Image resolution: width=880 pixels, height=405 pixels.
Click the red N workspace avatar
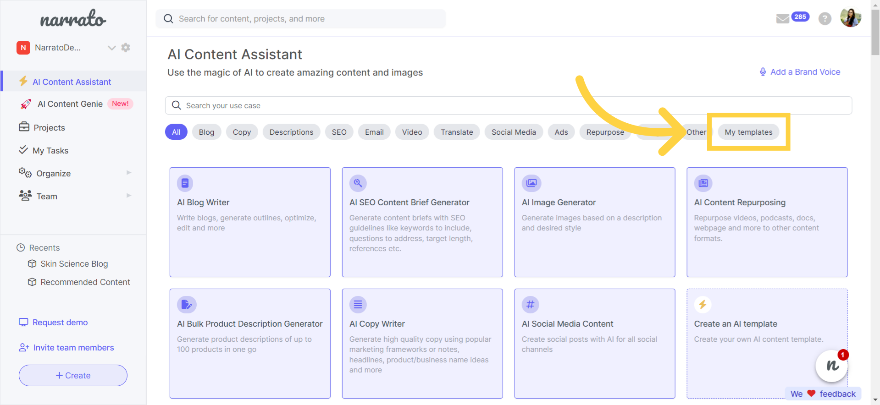pyautogui.click(x=23, y=48)
